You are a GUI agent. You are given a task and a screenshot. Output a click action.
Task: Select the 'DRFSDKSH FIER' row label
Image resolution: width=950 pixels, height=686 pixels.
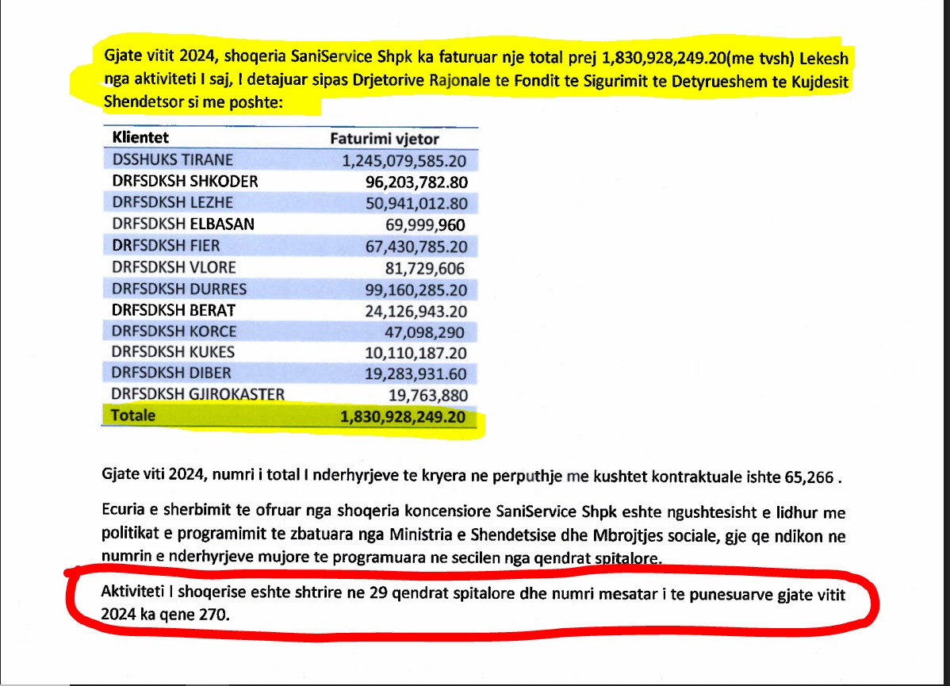coord(166,245)
